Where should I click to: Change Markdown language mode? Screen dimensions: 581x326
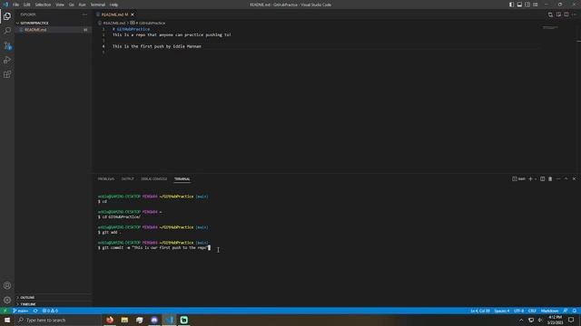(549, 311)
